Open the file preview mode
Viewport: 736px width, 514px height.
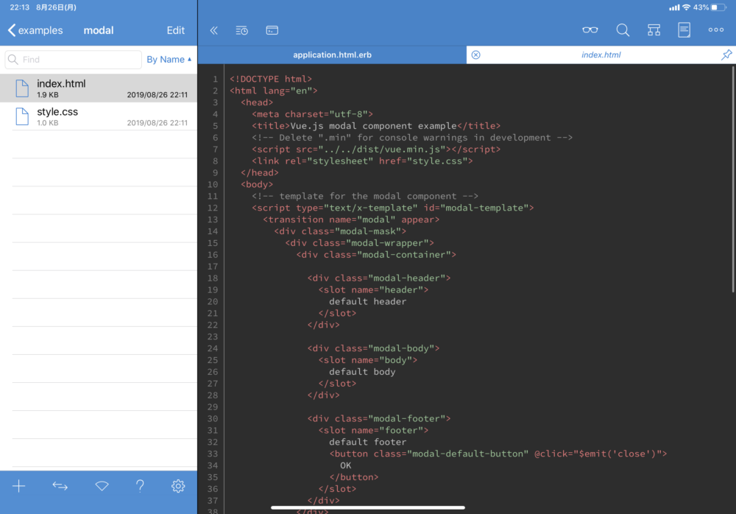coord(590,30)
